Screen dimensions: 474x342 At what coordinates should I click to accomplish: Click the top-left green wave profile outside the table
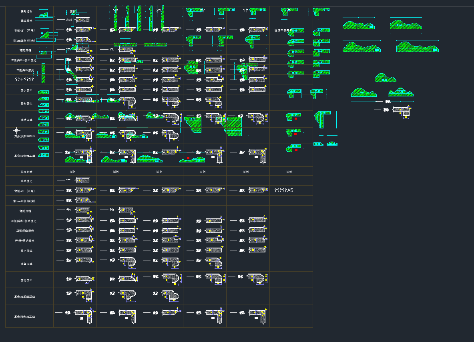(x=358, y=25)
